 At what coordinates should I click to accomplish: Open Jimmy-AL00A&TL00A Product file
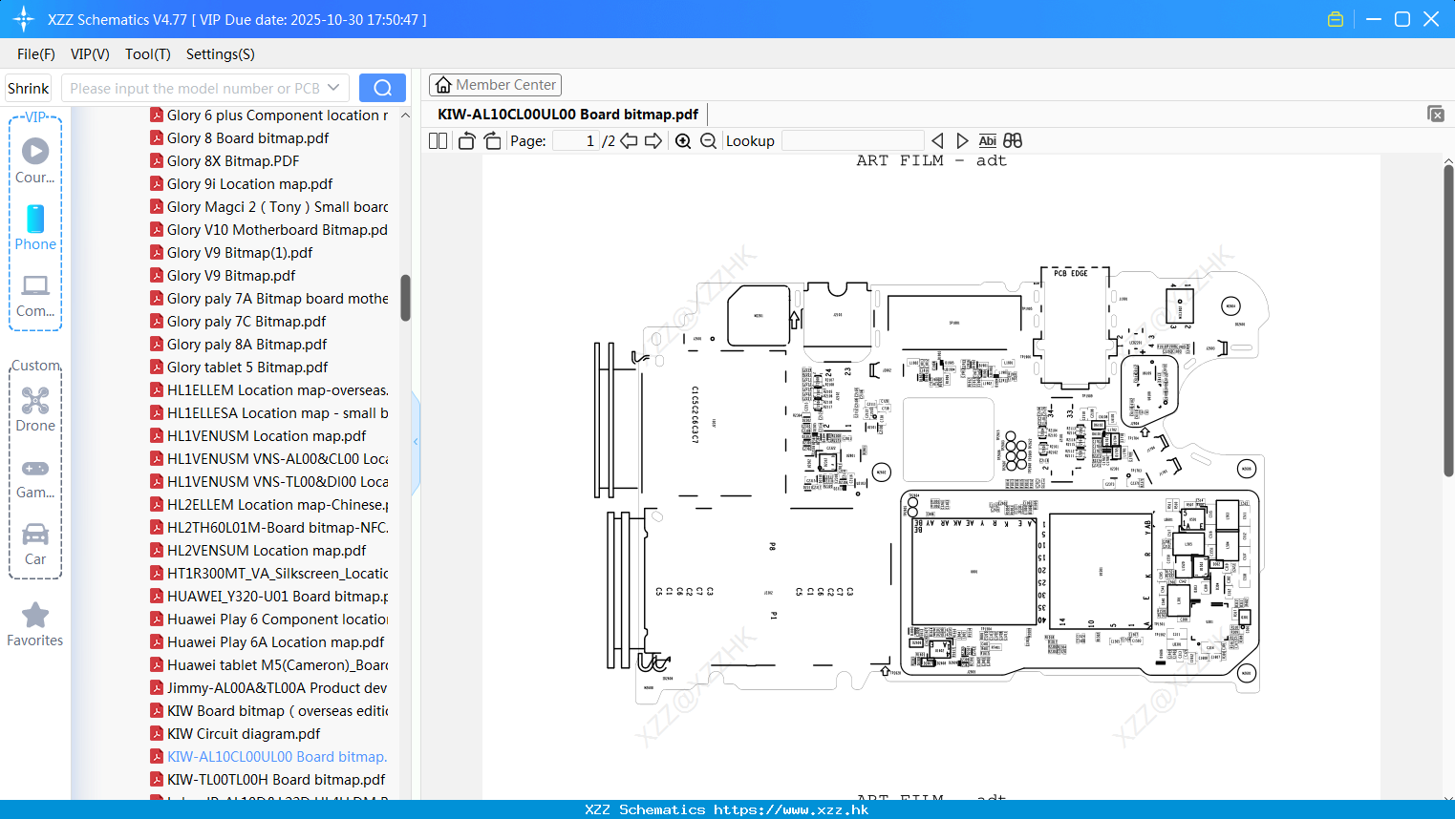(x=269, y=687)
